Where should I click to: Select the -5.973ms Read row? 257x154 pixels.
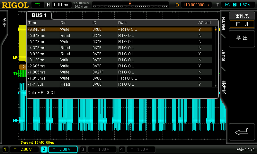pos(120,36)
